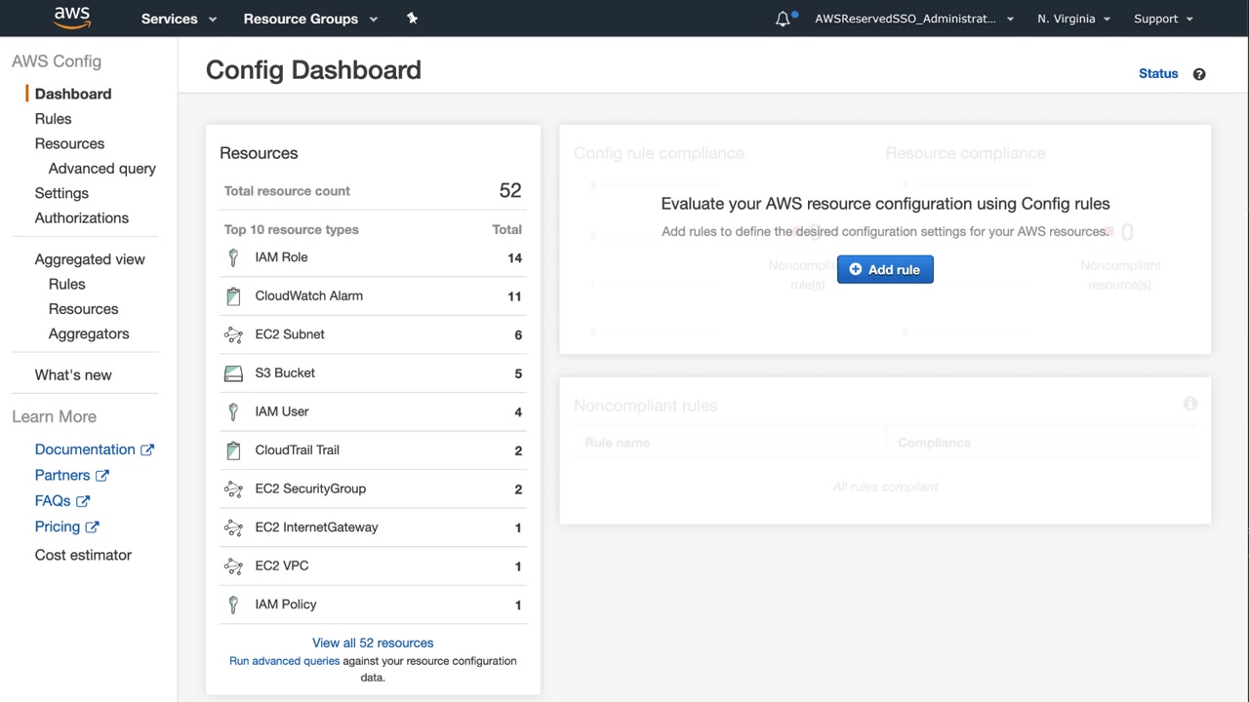1249x702 pixels.
Task: Go to Advanced query in sidebar
Action: click(102, 169)
